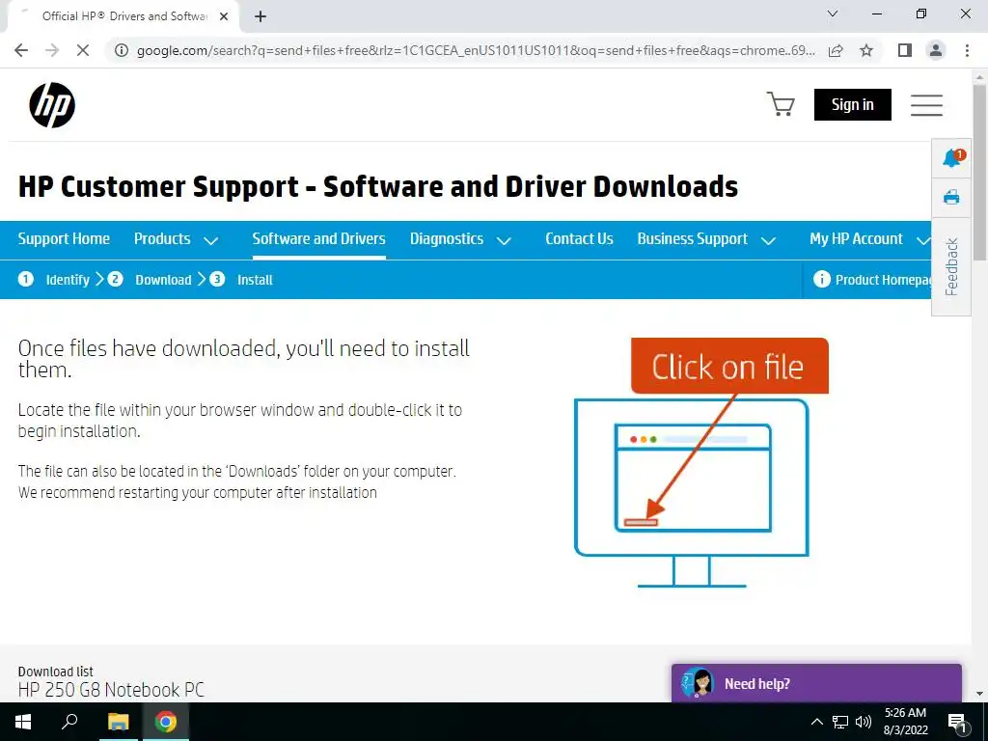The width and height of the screenshot is (988, 741).
Task: Open File Explorer from taskbar
Action: pos(118,722)
